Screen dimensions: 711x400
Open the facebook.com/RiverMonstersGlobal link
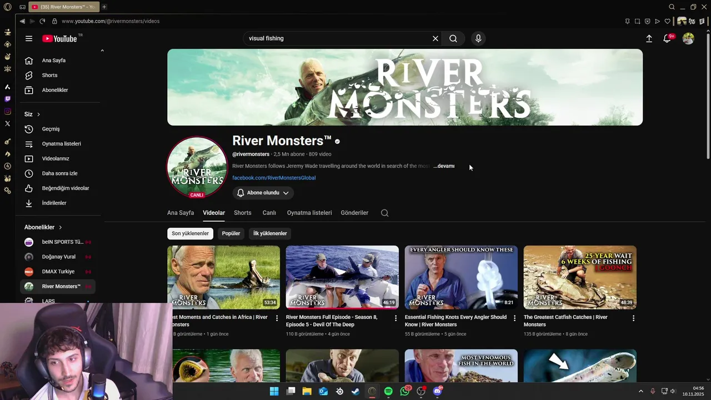(274, 178)
